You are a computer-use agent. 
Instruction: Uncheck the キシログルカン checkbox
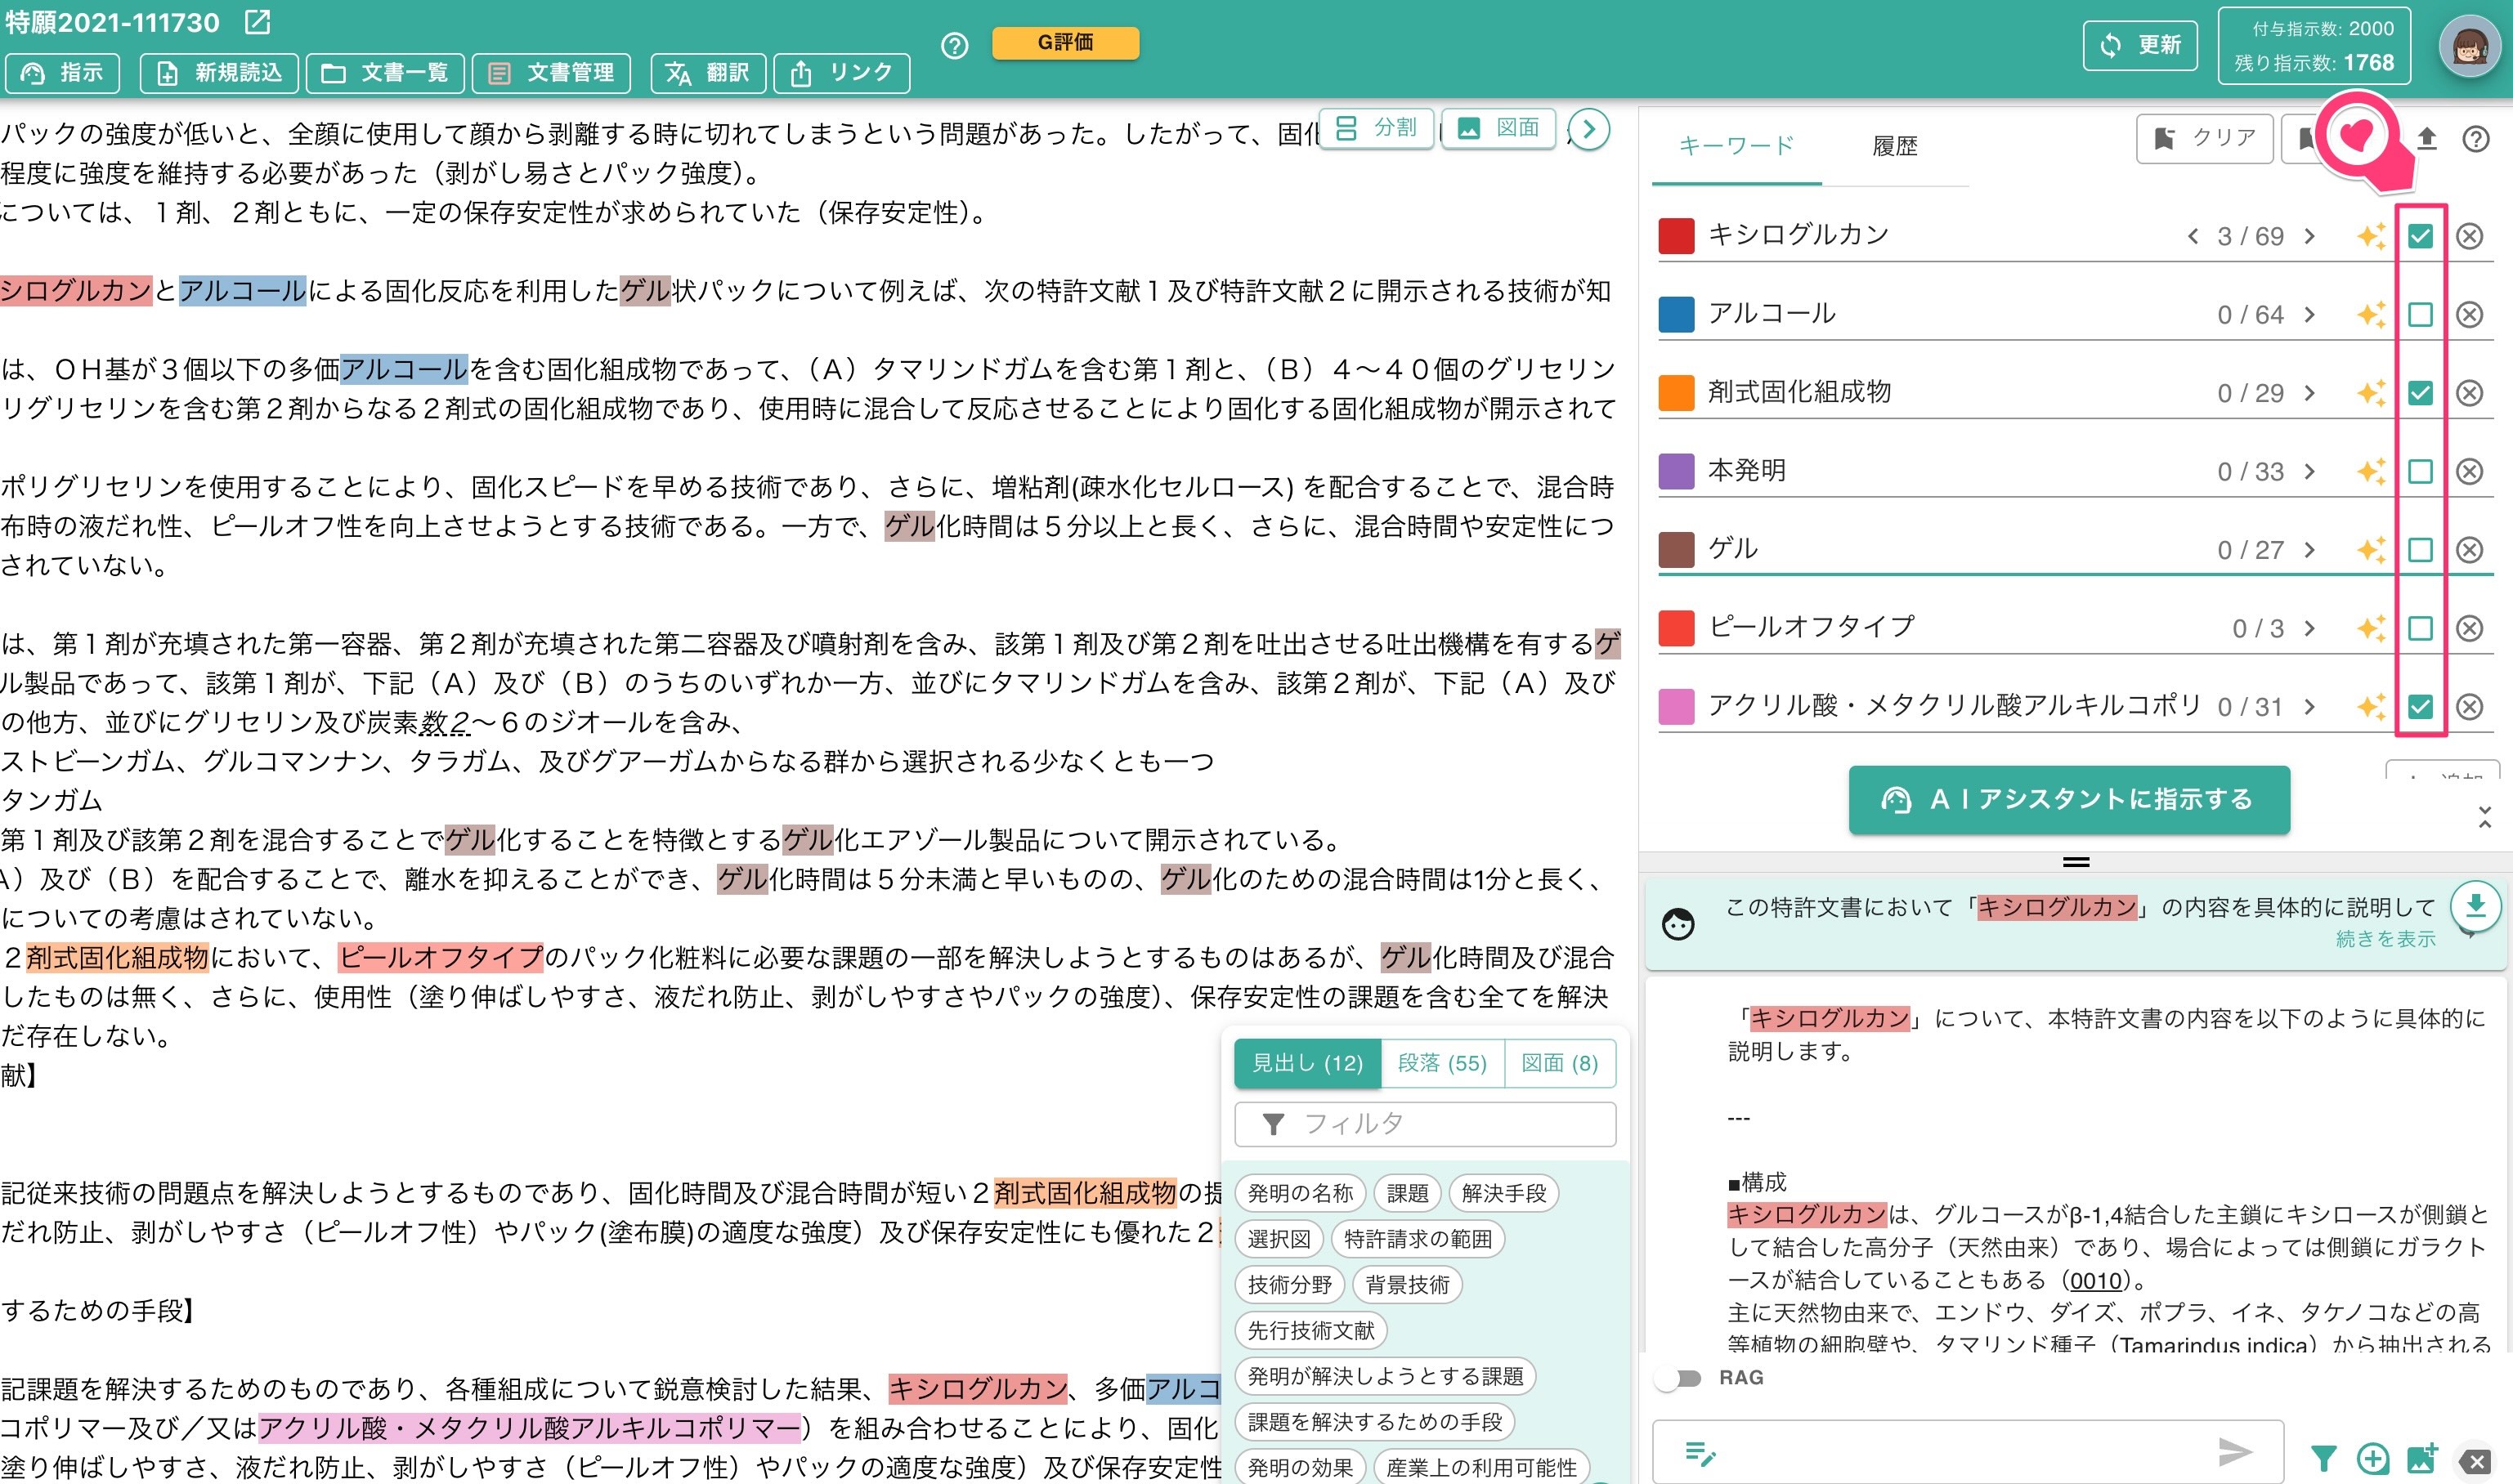tap(2419, 236)
